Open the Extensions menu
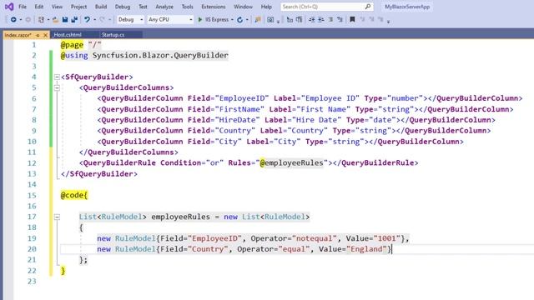Screen dimensions: 534x300 (x=214, y=7)
